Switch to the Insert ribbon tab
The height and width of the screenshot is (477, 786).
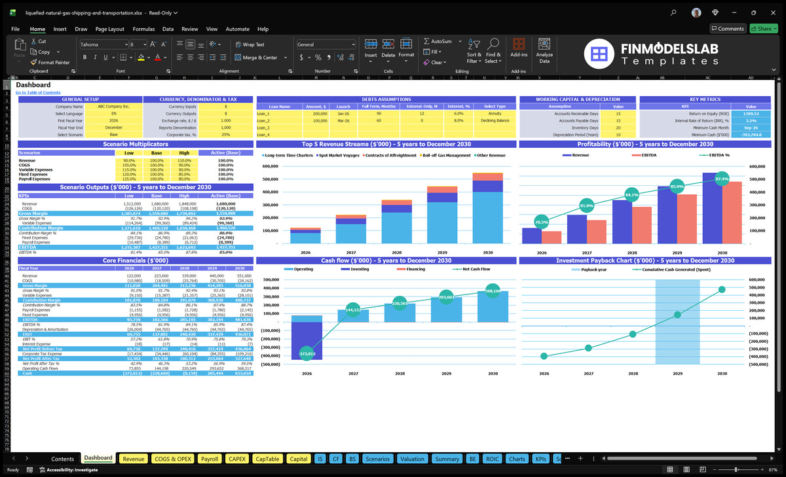pos(60,29)
